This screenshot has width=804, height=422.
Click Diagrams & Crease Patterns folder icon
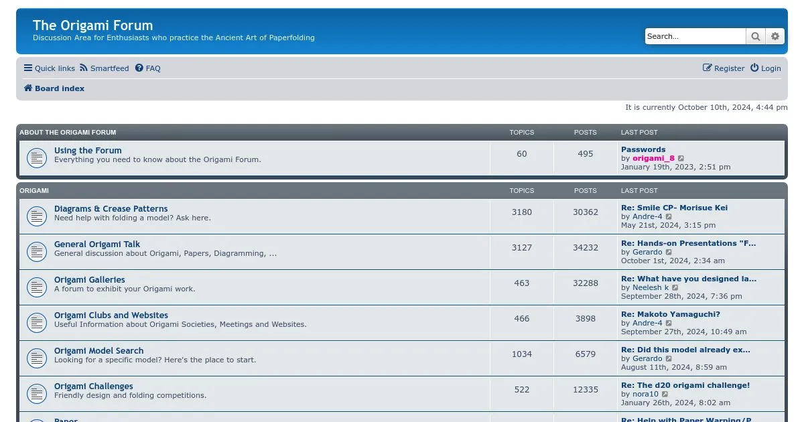36,216
